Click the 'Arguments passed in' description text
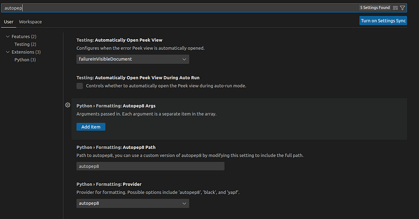Image resolution: width=419 pixels, height=219 pixels. (147, 114)
